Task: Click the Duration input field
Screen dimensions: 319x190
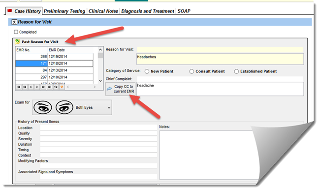Action: 98,144
